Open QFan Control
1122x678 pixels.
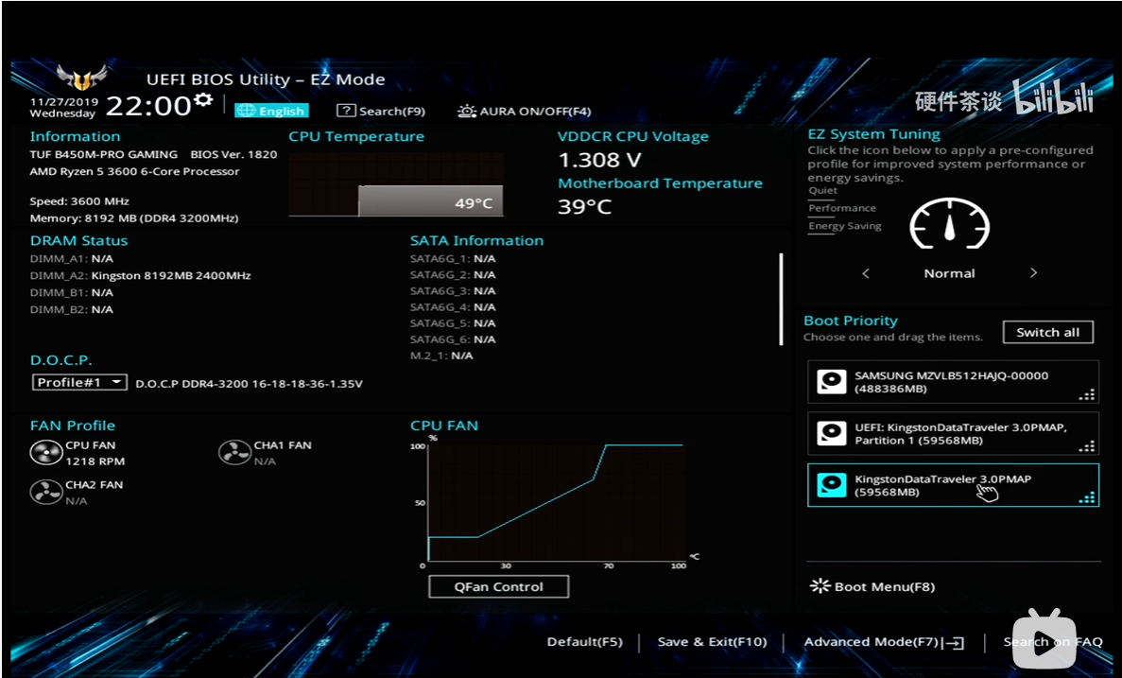point(499,586)
